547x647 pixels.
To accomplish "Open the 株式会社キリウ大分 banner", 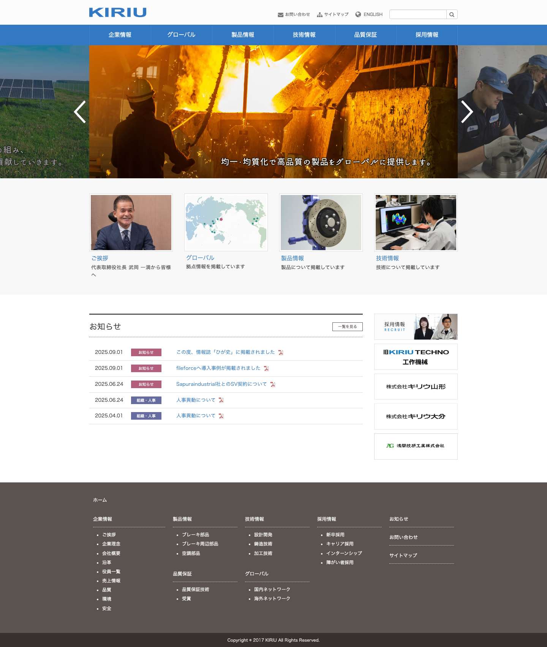I will pos(416,417).
